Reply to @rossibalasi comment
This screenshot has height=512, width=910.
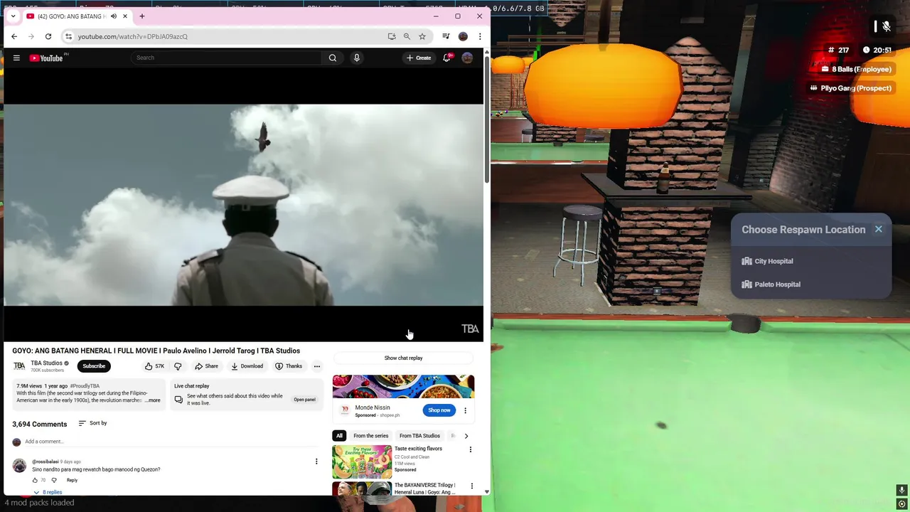[x=72, y=480]
